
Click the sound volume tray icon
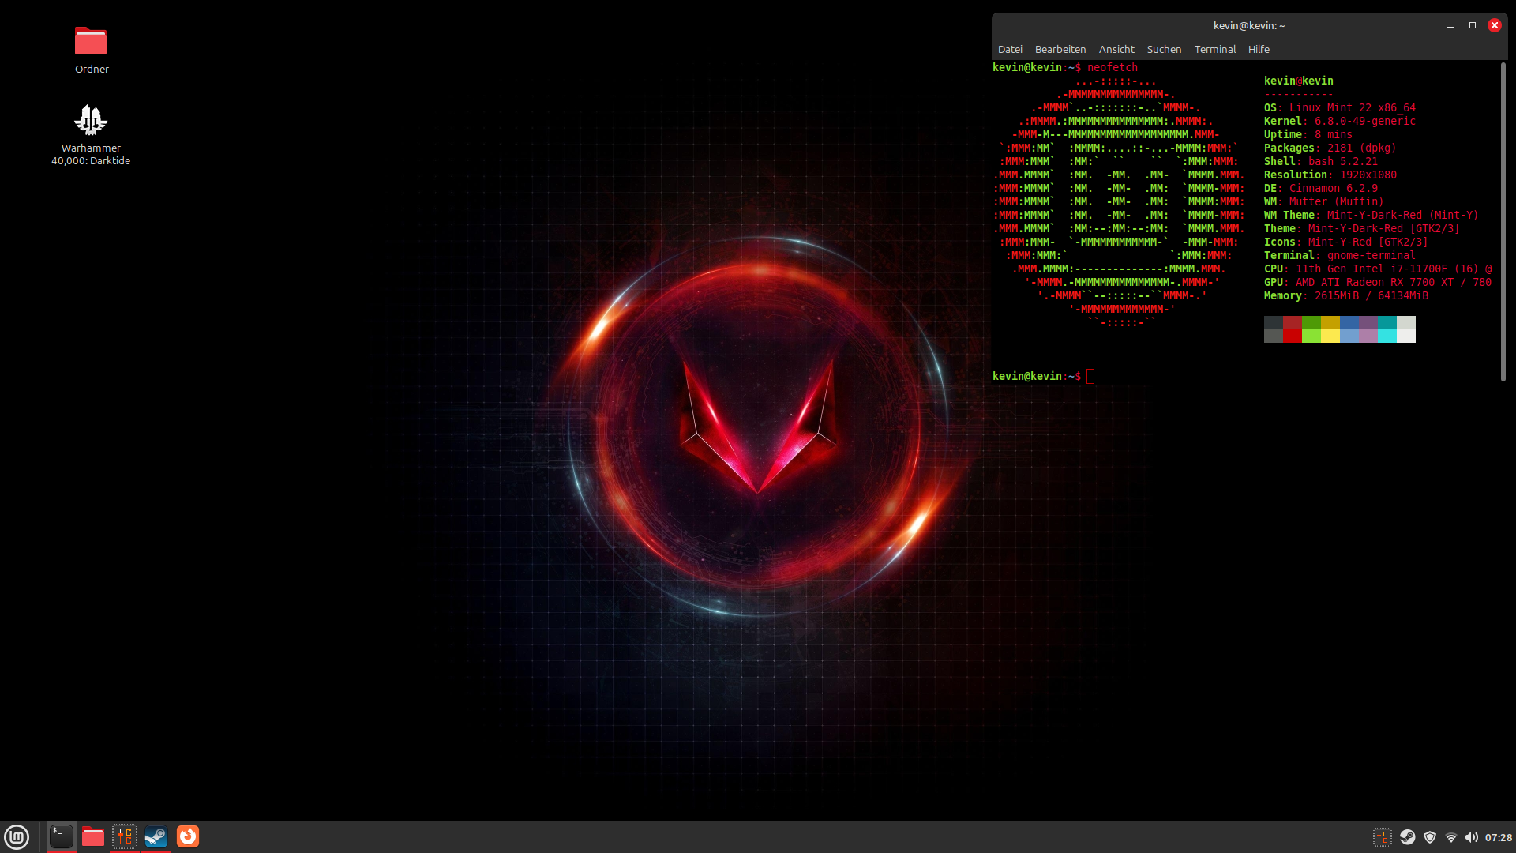[x=1471, y=837]
